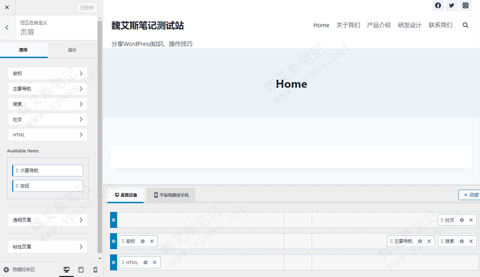Open the 粘性页眉 settings panel

point(48,247)
